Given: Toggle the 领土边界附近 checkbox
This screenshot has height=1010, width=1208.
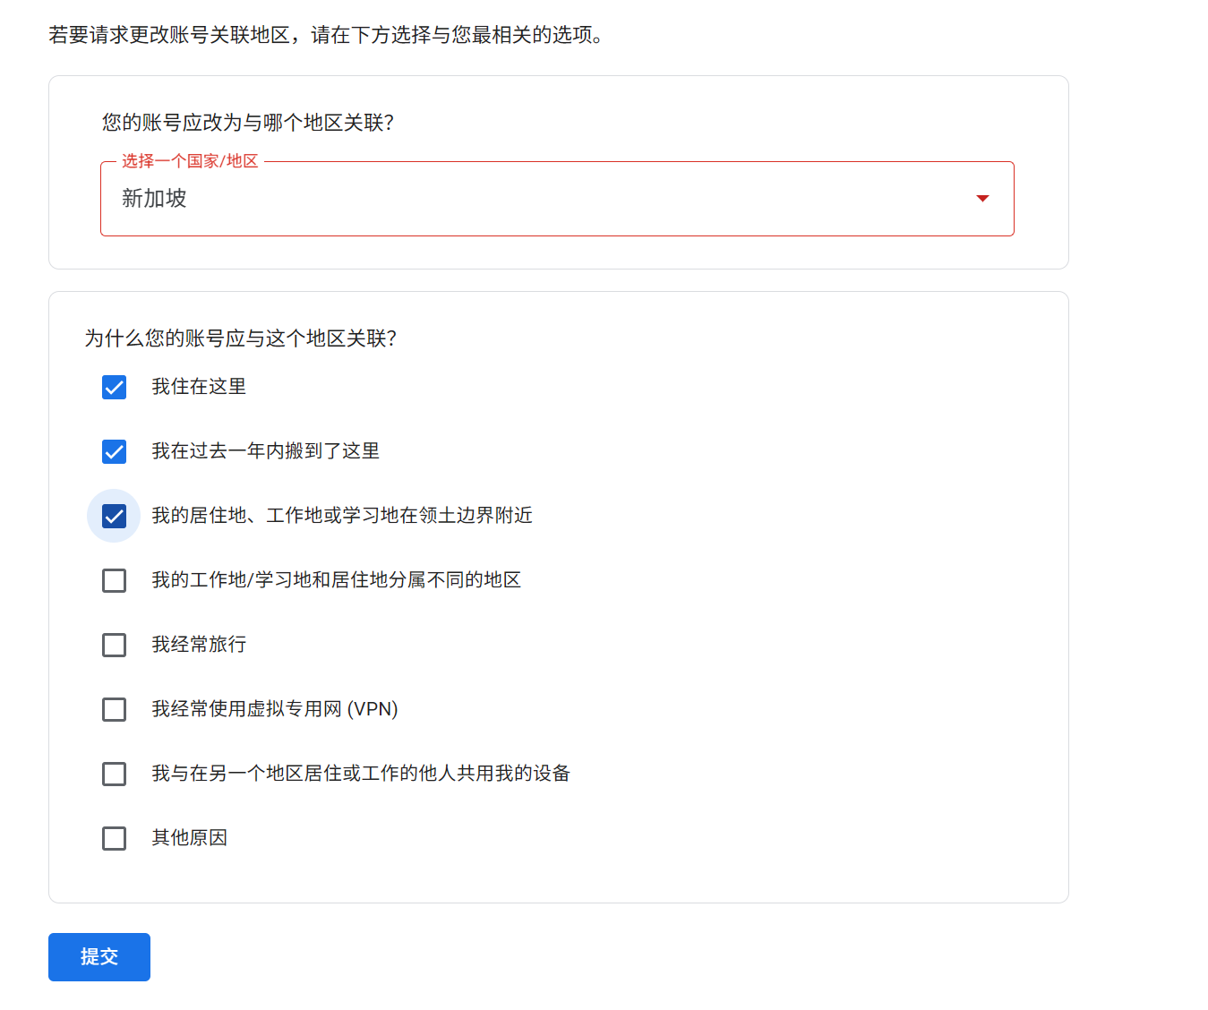Looking at the screenshot, I should pos(114,516).
